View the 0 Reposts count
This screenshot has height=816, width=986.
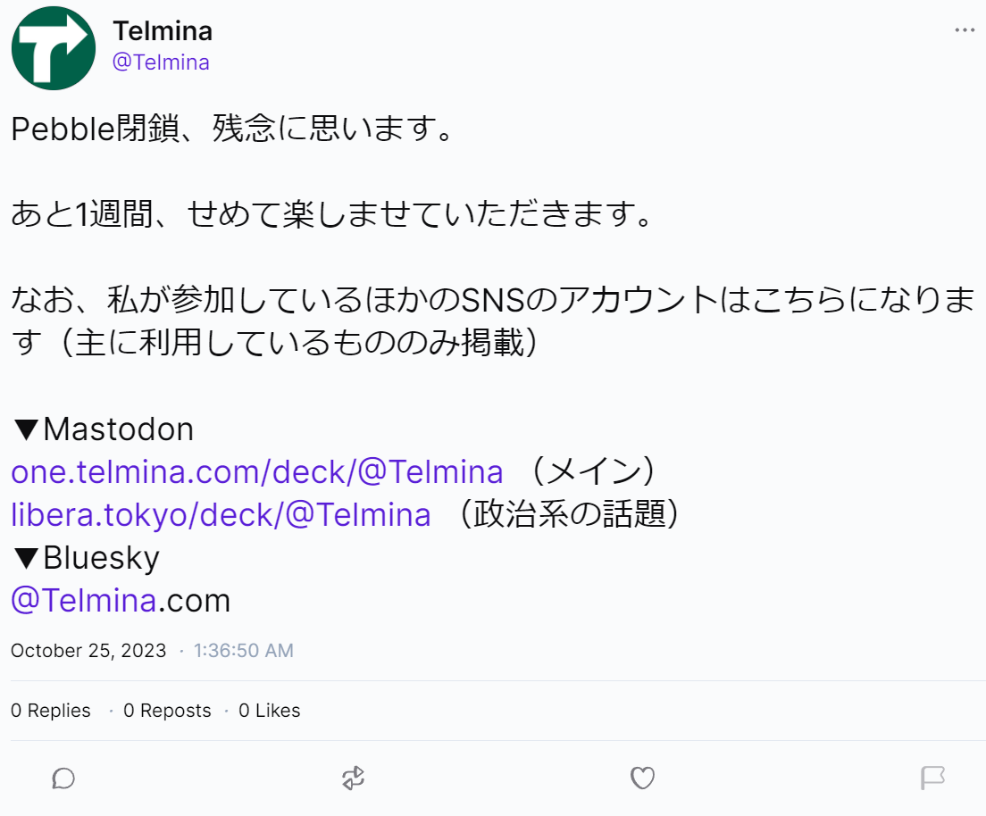coord(168,711)
